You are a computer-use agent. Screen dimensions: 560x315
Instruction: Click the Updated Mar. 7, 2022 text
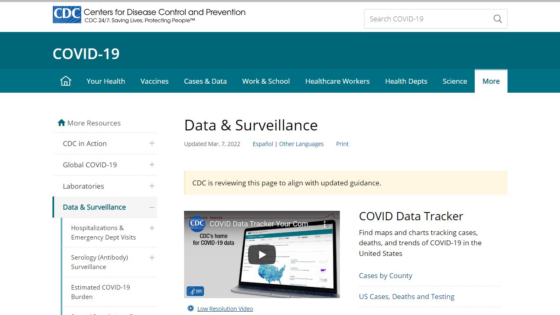(x=212, y=144)
